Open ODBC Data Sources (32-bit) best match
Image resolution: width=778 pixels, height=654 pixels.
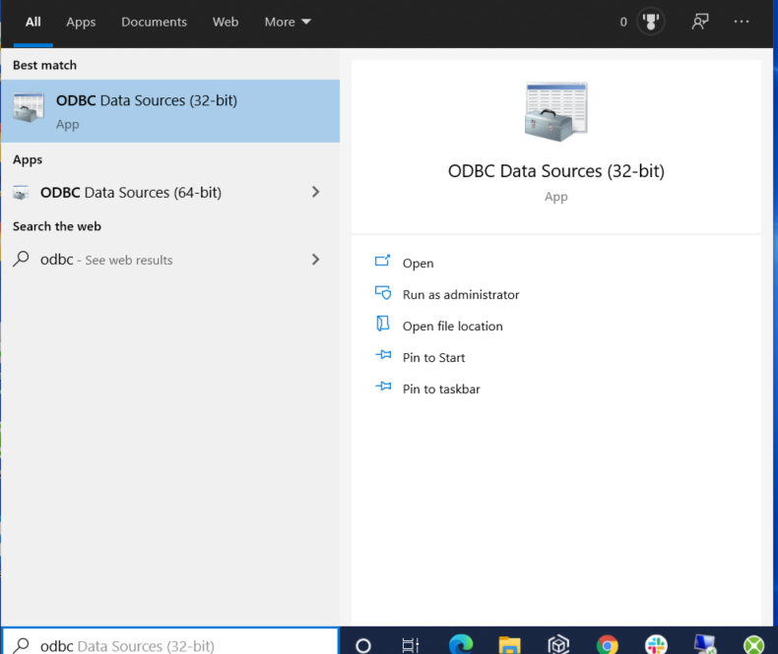[170, 111]
